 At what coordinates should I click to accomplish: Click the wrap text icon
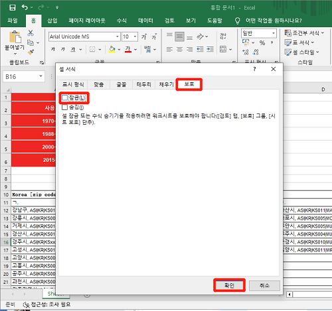(x=223, y=36)
